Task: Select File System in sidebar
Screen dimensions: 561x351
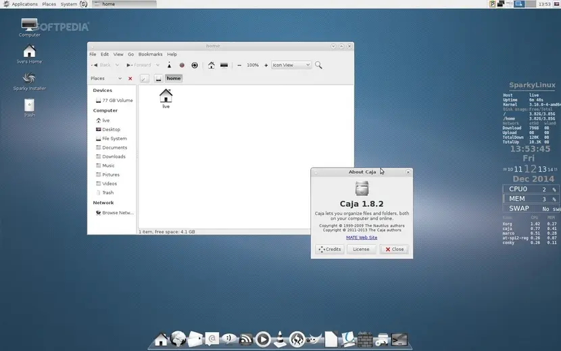Action: tap(112, 139)
